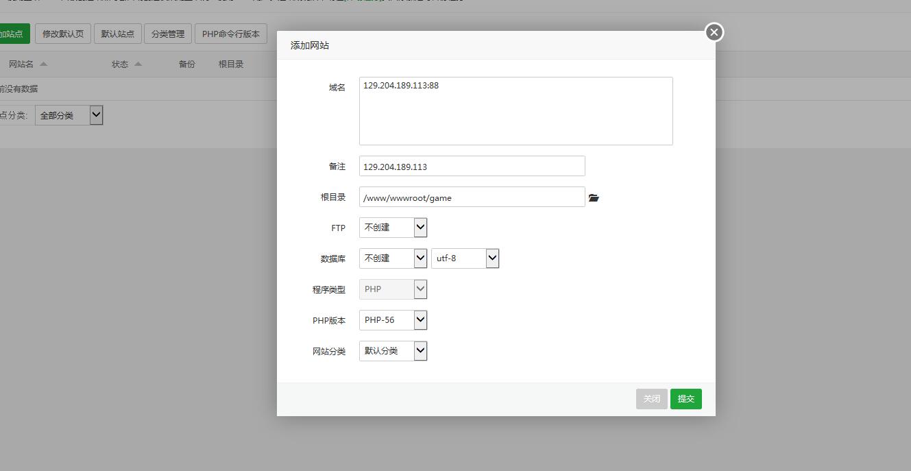Click the green 提交 submit button
This screenshot has height=471, width=911.
pyautogui.click(x=685, y=399)
